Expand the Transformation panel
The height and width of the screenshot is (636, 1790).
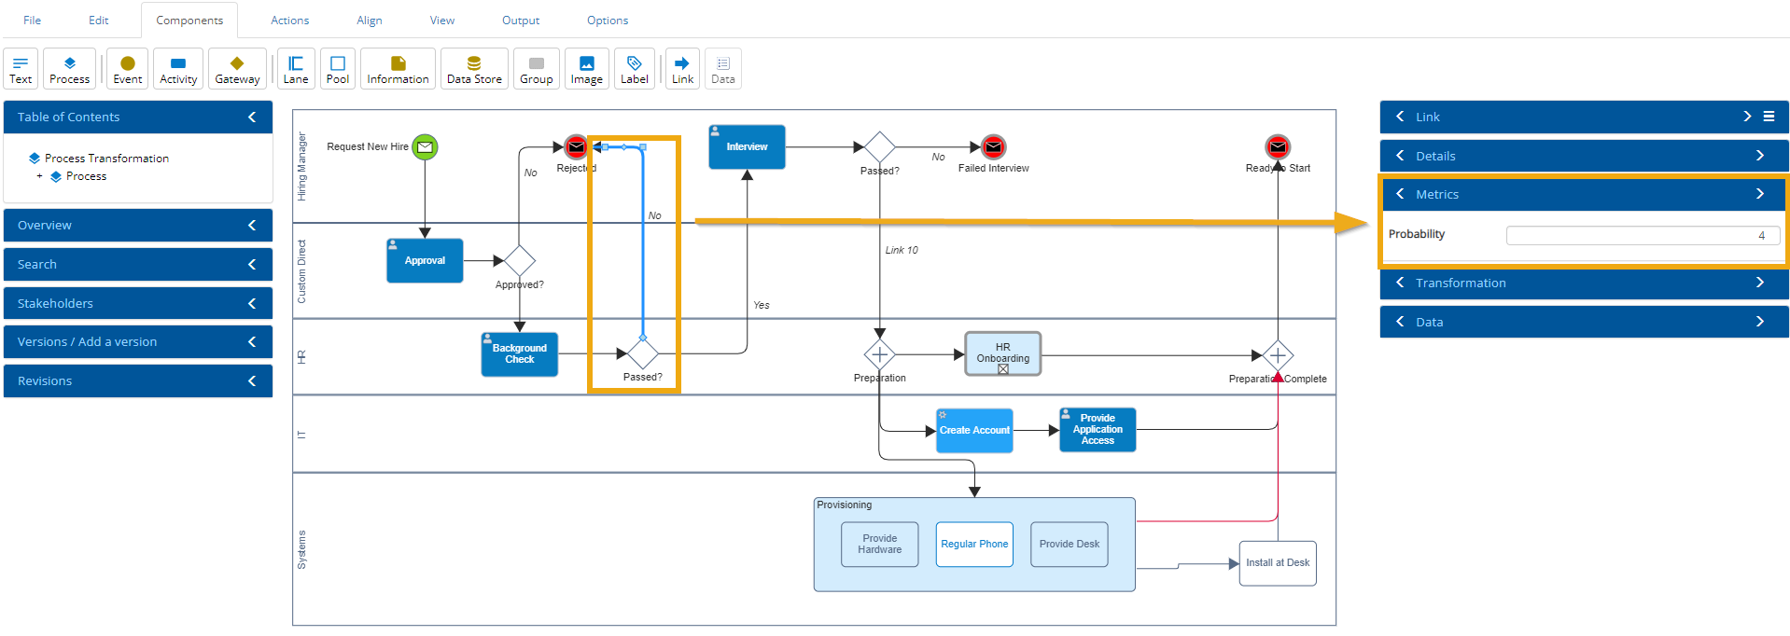(x=1759, y=283)
